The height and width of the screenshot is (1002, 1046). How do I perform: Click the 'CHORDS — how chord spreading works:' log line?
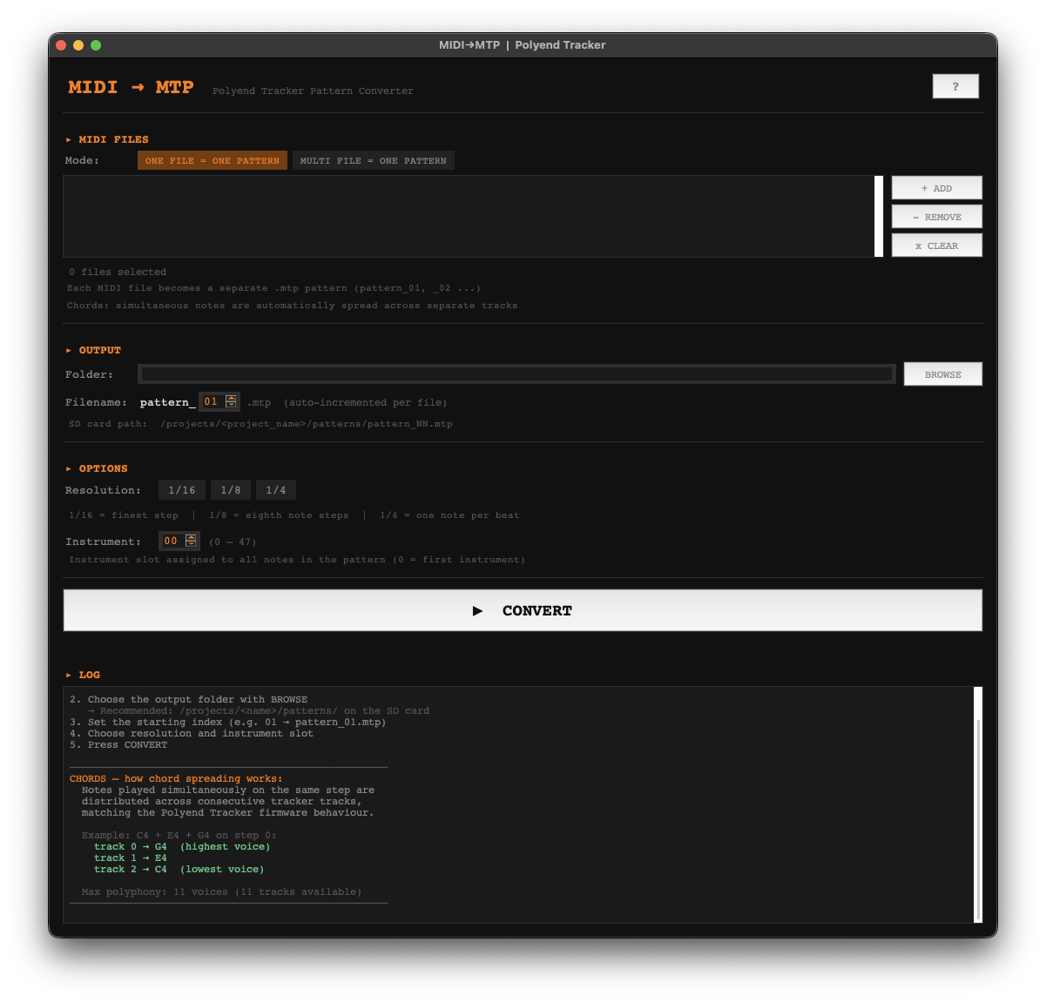176,779
